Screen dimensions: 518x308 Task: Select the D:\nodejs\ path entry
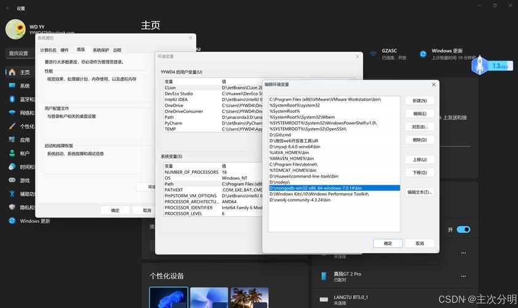pos(334,182)
